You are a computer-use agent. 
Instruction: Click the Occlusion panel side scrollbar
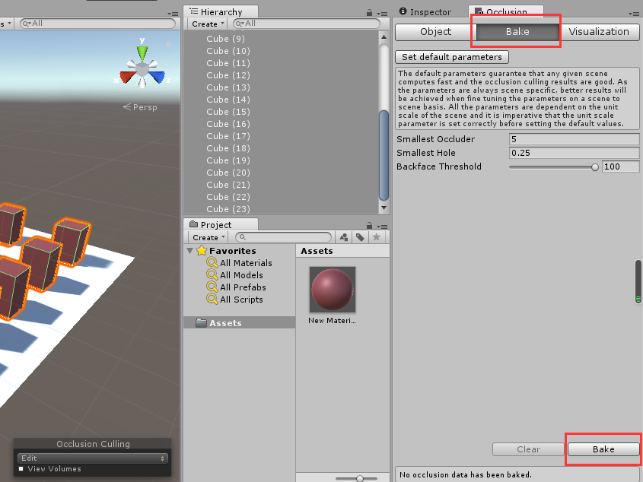(x=638, y=281)
